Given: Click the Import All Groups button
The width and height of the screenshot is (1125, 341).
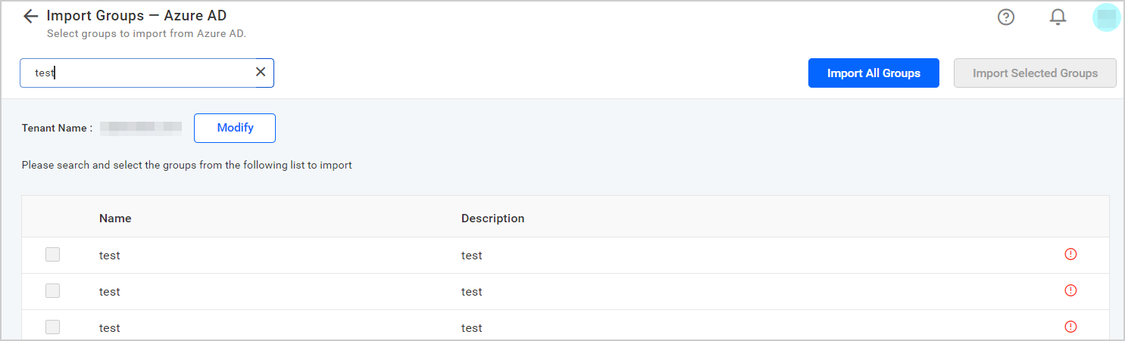Looking at the screenshot, I should click(x=873, y=73).
